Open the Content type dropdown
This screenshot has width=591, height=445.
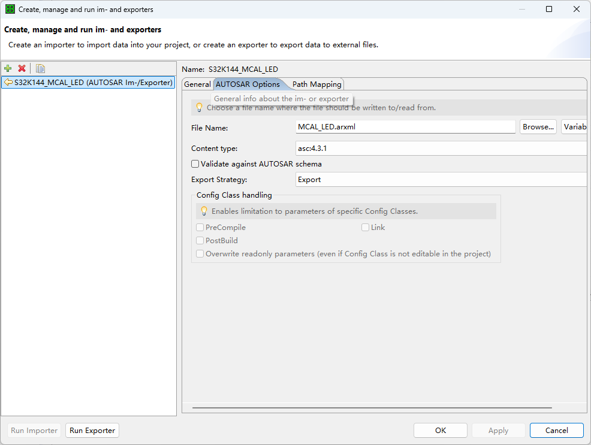tap(441, 149)
